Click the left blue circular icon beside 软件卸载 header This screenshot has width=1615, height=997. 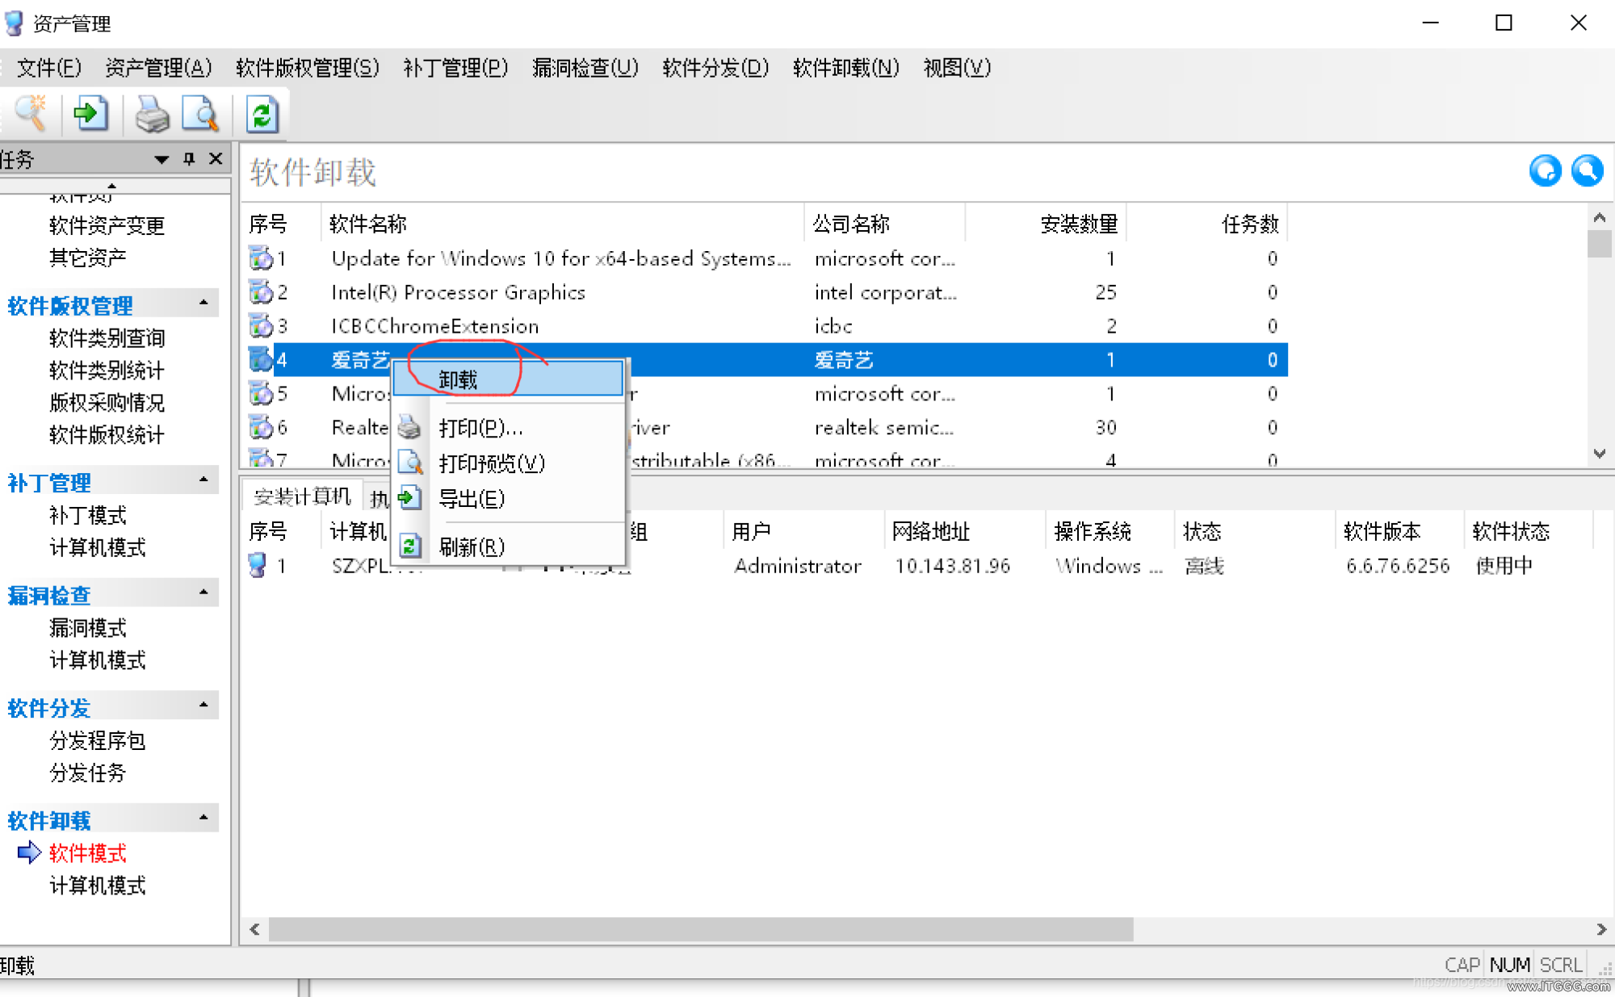(x=1545, y=171)
